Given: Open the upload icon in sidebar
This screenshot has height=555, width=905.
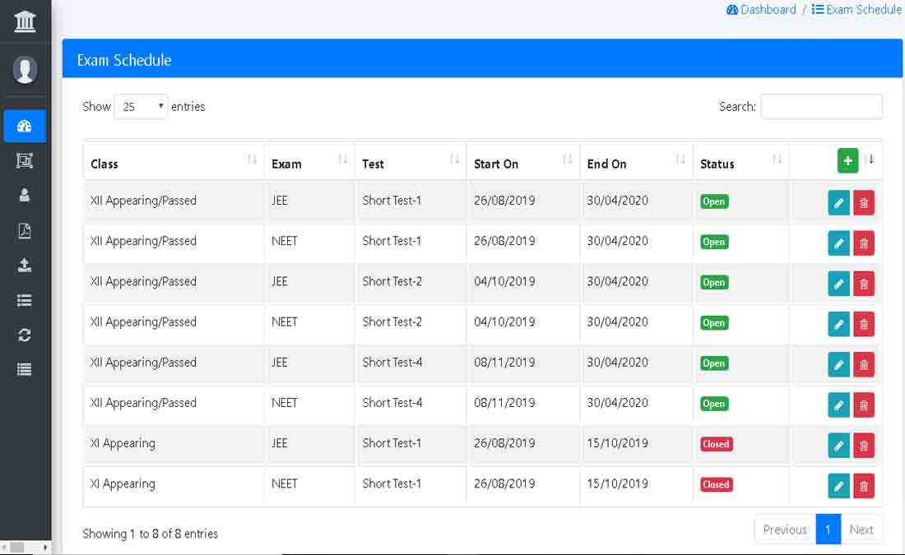Looking at the screenshot, I should pyautogui.click(x=25, y=266).
